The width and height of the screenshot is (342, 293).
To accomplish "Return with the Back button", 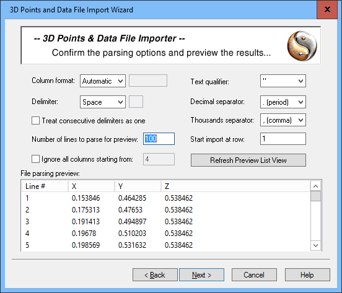I will coord(155,275).
